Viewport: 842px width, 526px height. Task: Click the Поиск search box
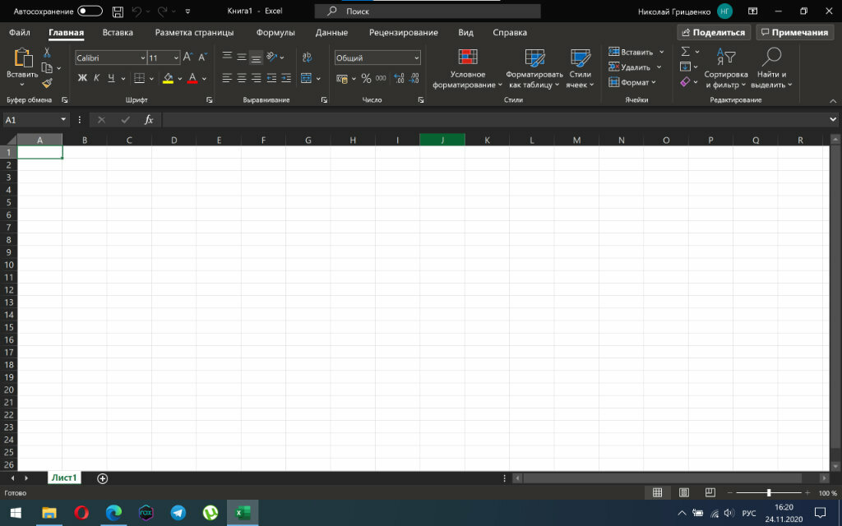coord(428,12)
